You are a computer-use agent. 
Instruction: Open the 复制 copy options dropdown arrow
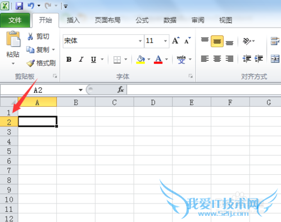click(x=53, y=49)
